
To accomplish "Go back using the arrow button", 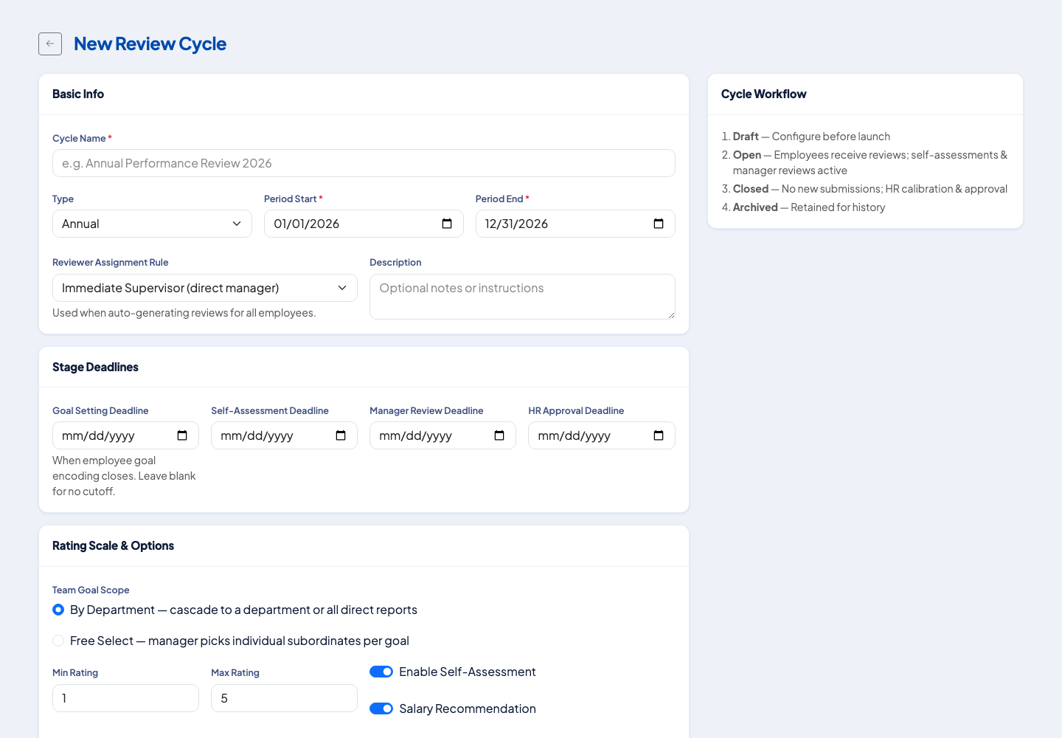I will (x=50, y=44).
